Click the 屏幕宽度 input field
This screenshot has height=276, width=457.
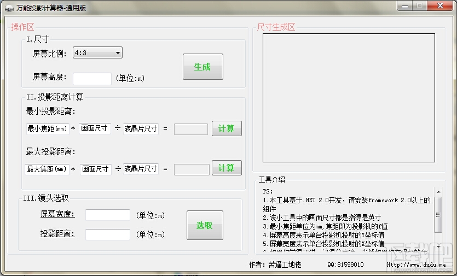(x=108, y=215)
